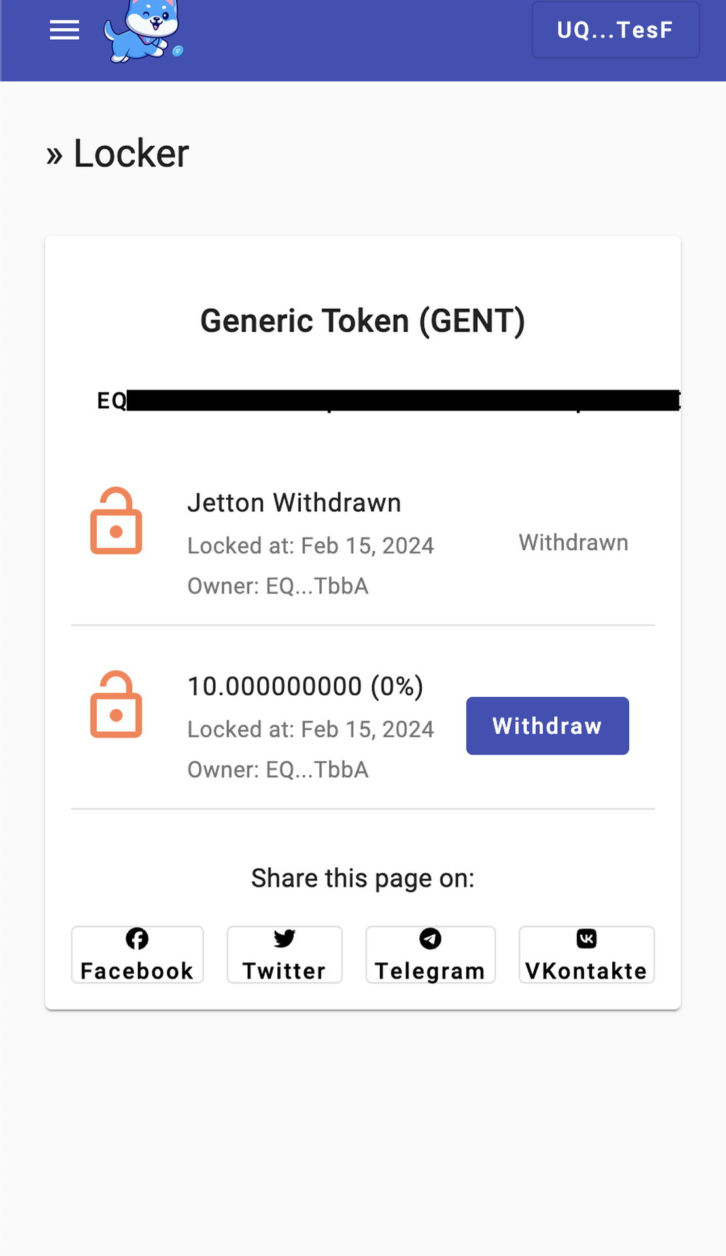Click the redacted EQ contract address
Image resolution: width=726 pixels, height=1256 pixels.
pos(389,400)
